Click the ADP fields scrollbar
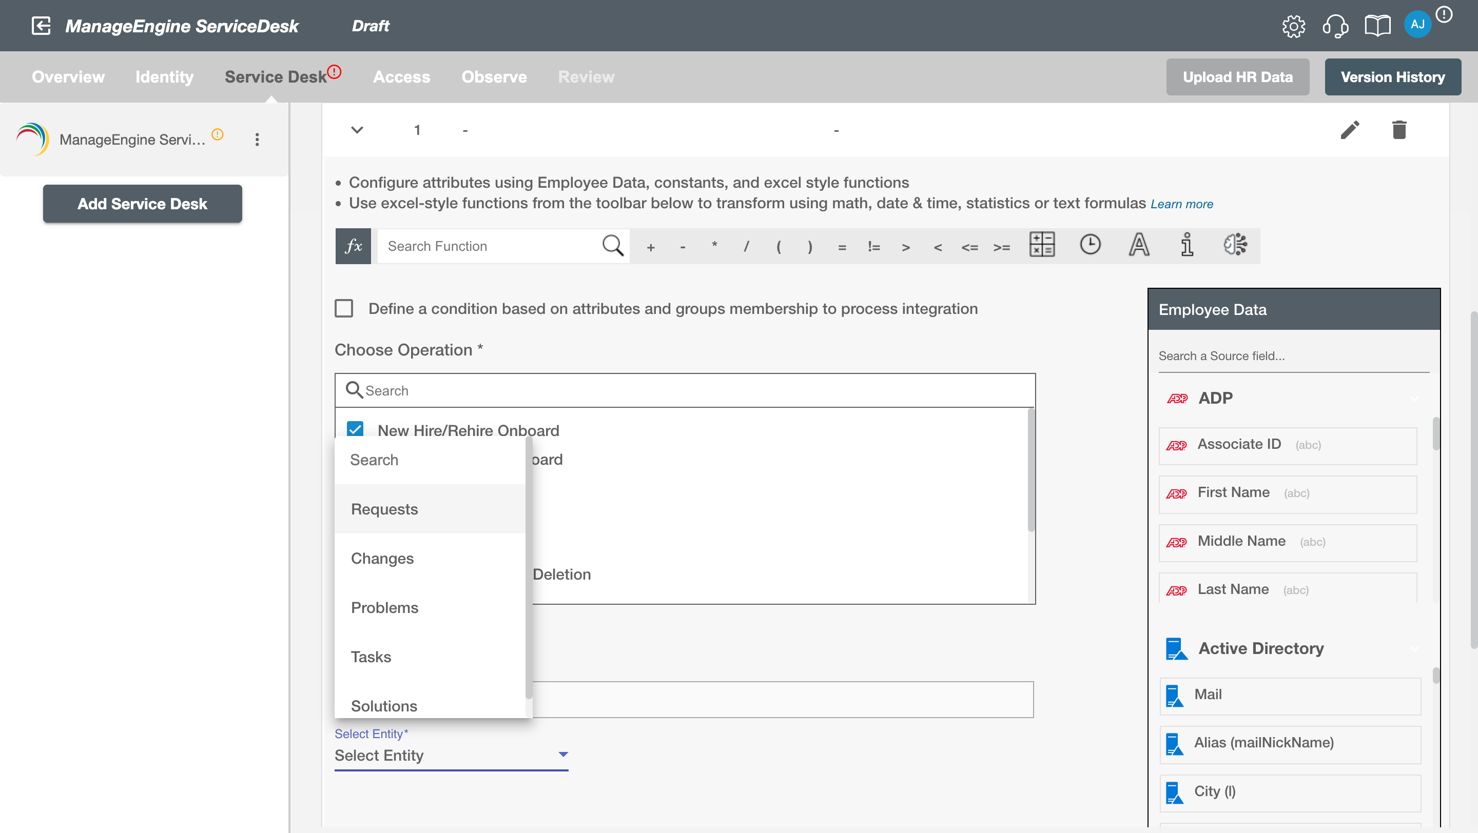Viewport: 1478px width, 833px height. coord(1436,434)
